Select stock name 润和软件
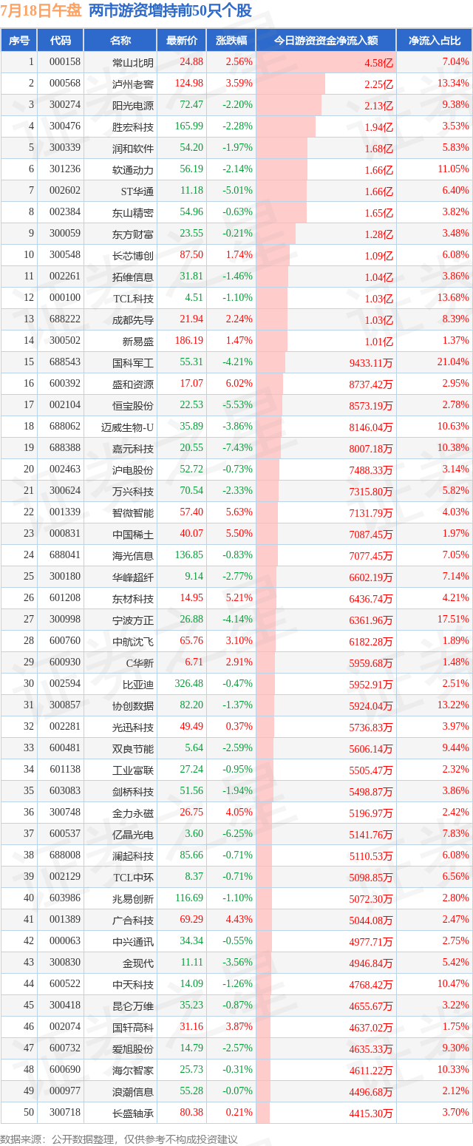The width and height of the screenshot is (473, 1146). [133, 149]
